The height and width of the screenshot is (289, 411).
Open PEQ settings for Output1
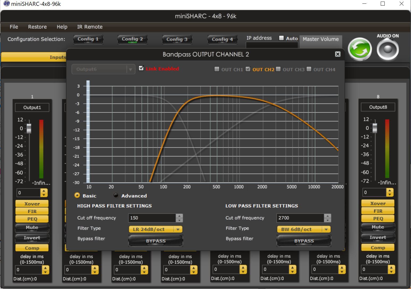point(32,219)
